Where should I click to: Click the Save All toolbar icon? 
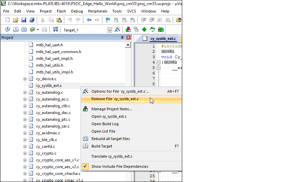pyautogui.click(x=31, y=20)
